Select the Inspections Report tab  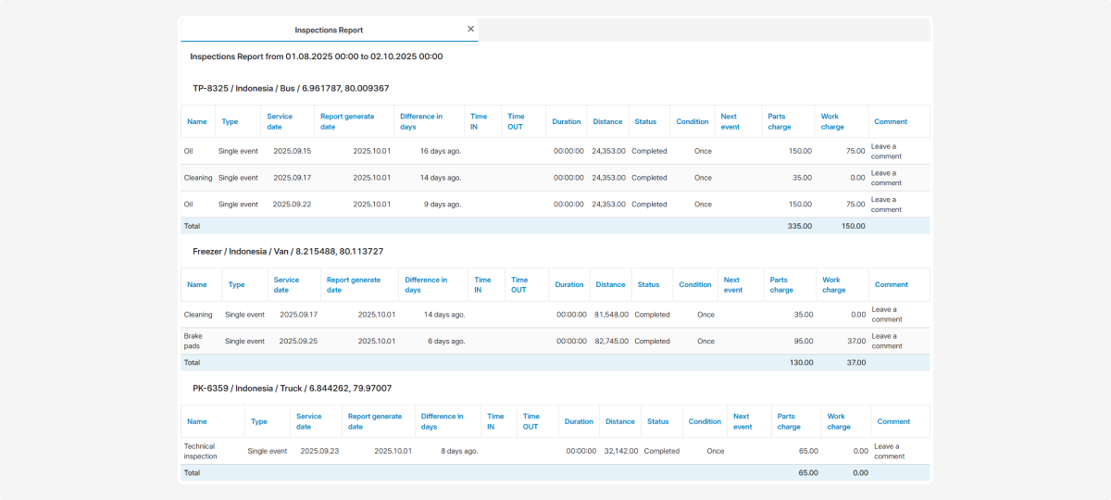tap(329, 30)
